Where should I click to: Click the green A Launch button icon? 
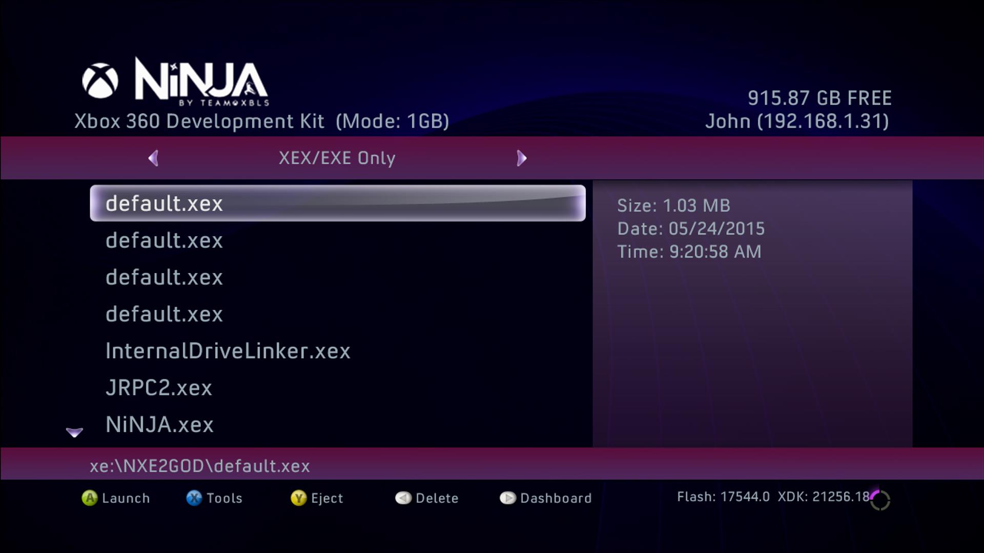(x=90, y=498)
